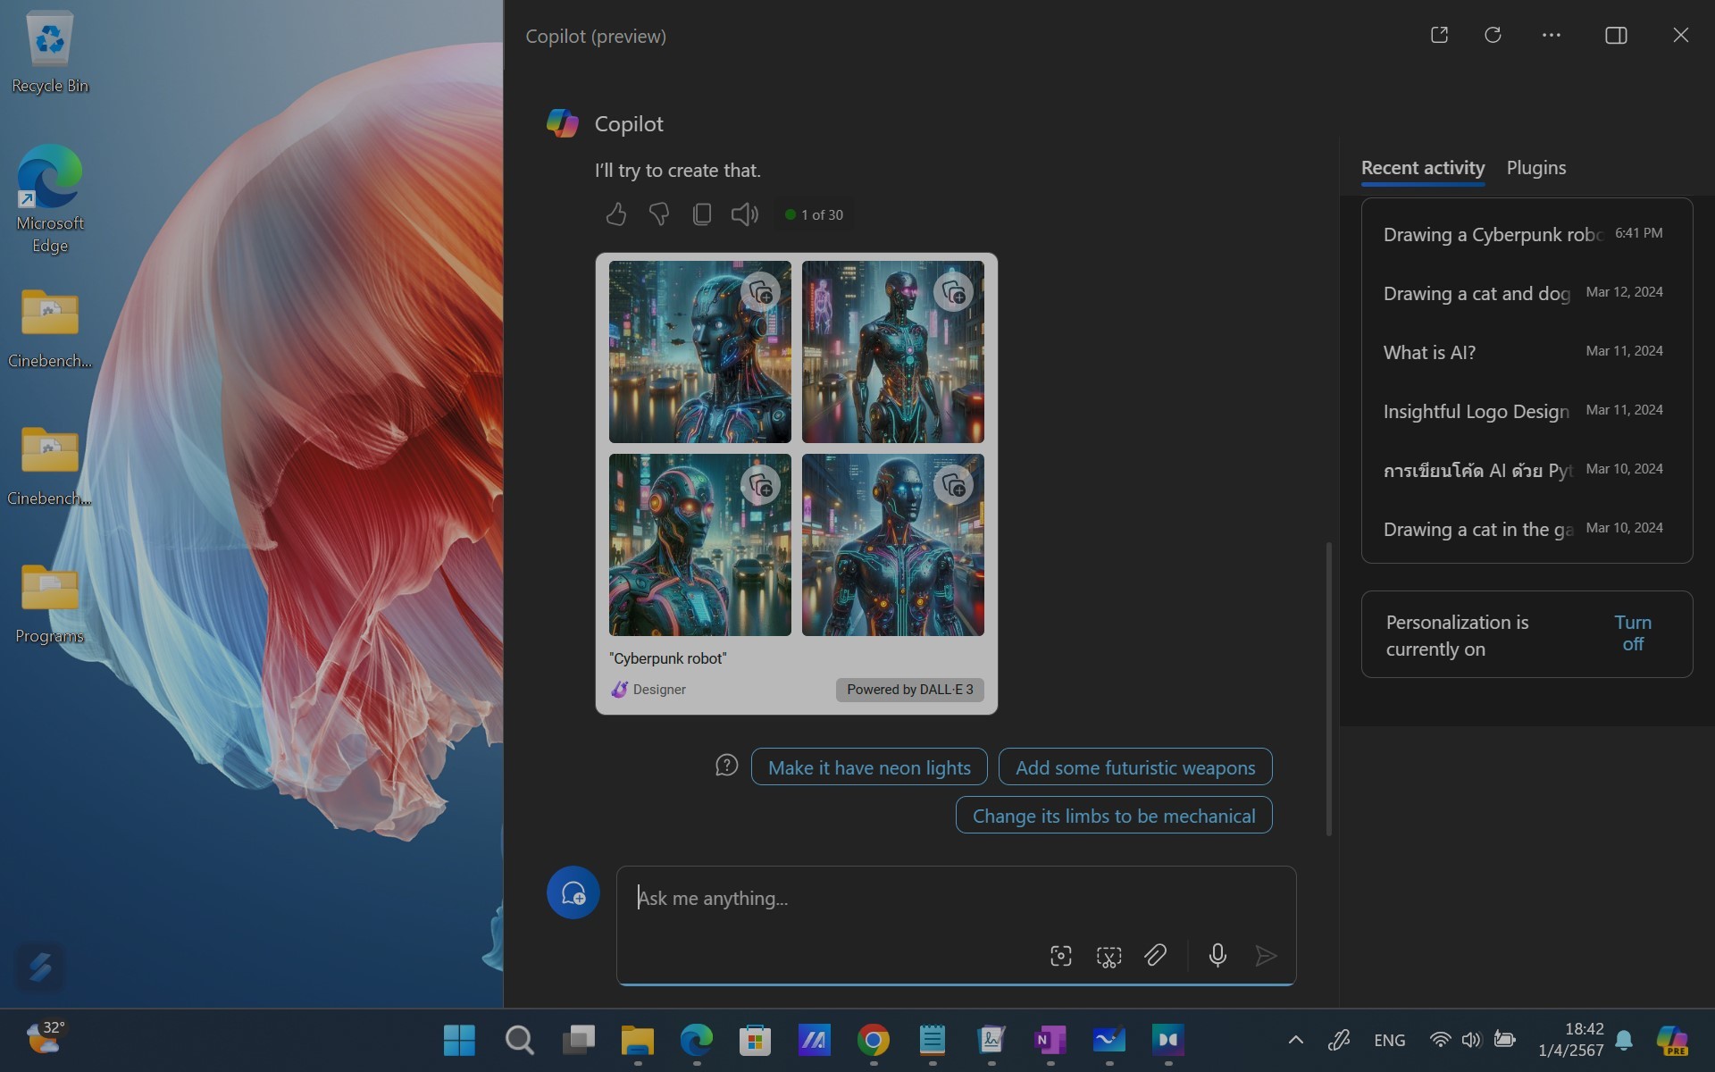Click the attach file paperclip icon
The image size is (1715, 1072).
click(x=1155, y=956)
